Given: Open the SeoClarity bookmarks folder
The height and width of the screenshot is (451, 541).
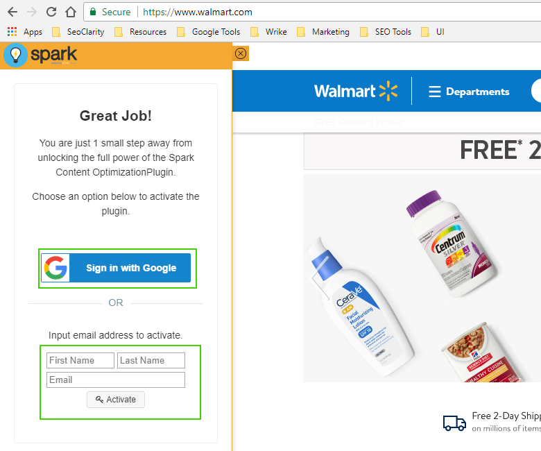Looking at the screenshot, I should tap(78, 32).
